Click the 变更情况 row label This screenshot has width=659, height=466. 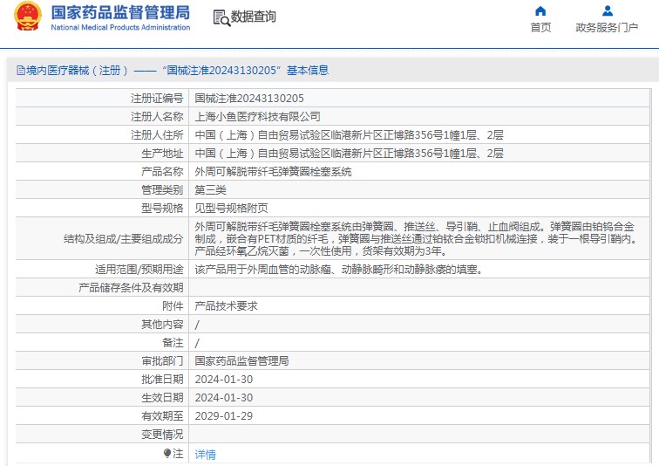[x=162, y=435]
